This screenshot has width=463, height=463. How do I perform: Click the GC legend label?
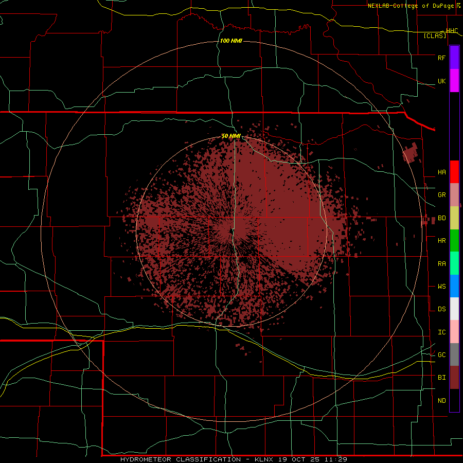pos(441,355)
